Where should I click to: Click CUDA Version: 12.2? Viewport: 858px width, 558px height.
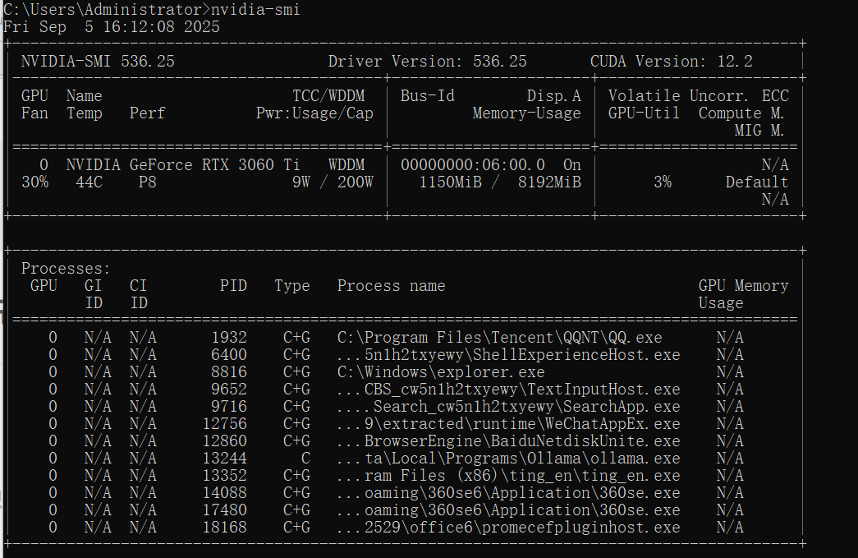click(672, 62)
